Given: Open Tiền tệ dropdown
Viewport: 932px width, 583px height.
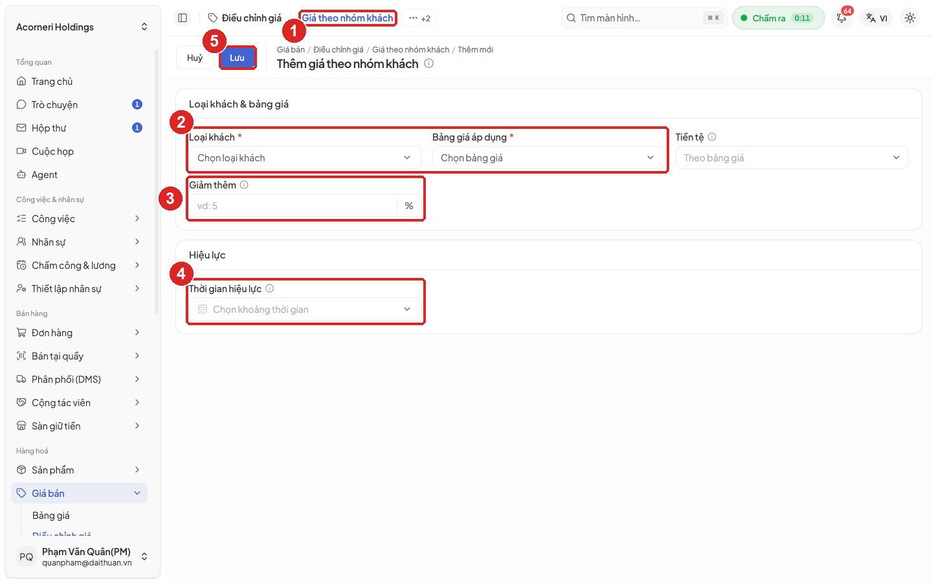Looking at the screenshot, I should [792, 157].
